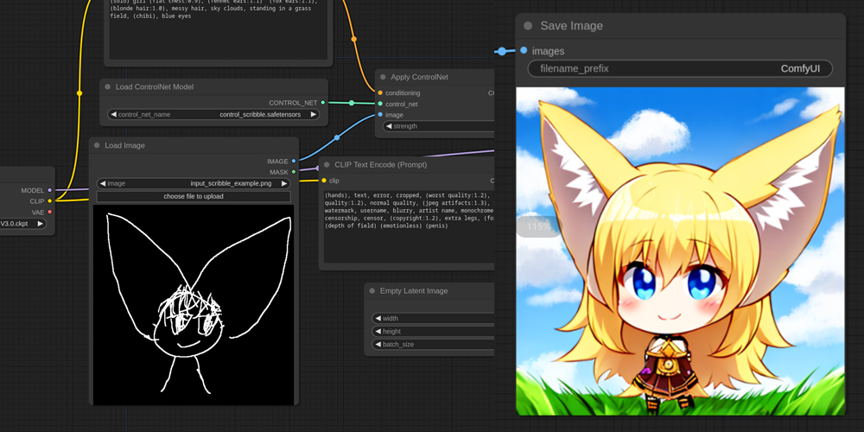The image size is (864, 432).
Task: Decrease width with the left arrow
Action: pos(378,318)
